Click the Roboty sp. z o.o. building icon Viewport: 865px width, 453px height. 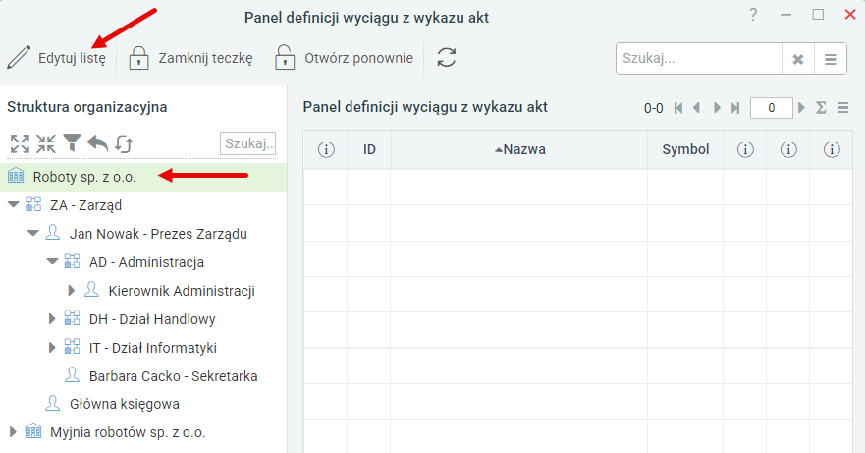[x=16, y=176]
